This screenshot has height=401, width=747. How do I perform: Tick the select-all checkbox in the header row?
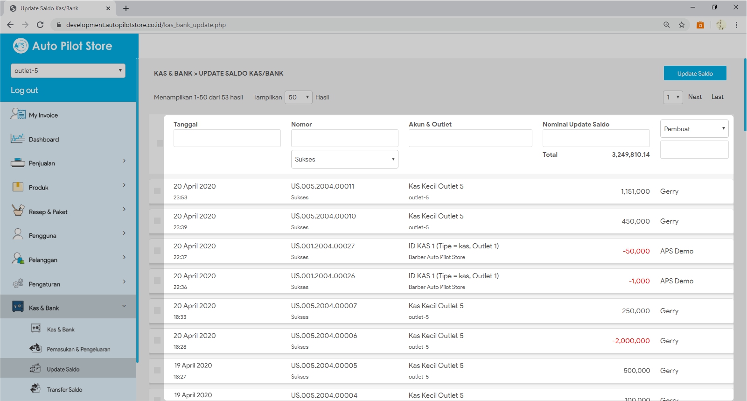coord(160,143)
